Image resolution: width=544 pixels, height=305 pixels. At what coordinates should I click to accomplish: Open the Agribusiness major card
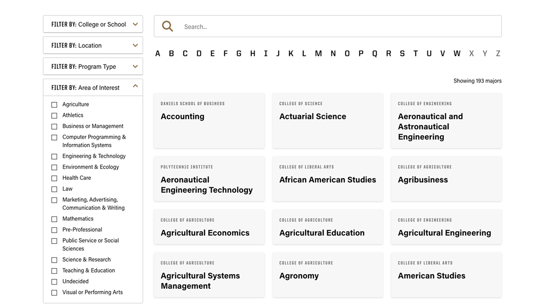[x=446, y=179]
